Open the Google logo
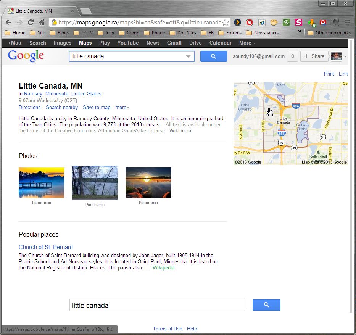The height and width of the screenshot is (335, 356). (x=26, y=56)
